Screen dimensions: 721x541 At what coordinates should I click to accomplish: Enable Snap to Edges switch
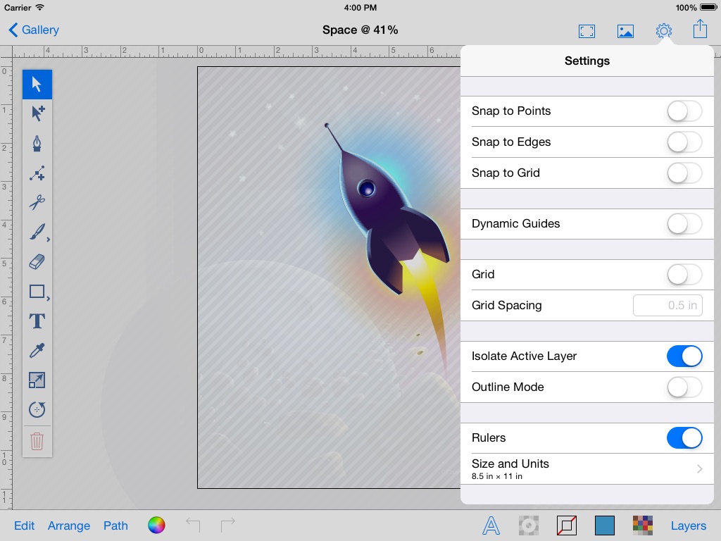point(684,142)
